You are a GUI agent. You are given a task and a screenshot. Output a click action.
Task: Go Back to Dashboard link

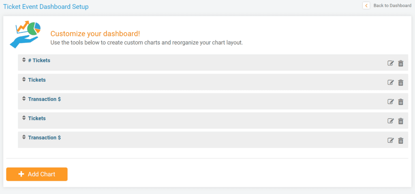click(x=392, y=6)
